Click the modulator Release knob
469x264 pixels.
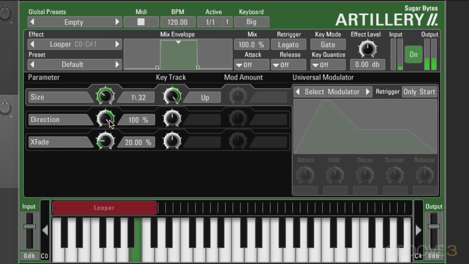point(424,175)
